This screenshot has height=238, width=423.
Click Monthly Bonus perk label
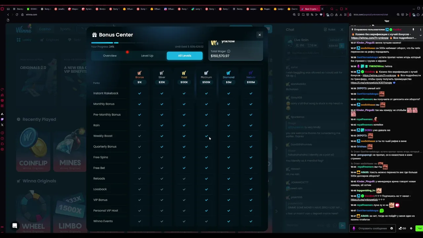point(104,104)
